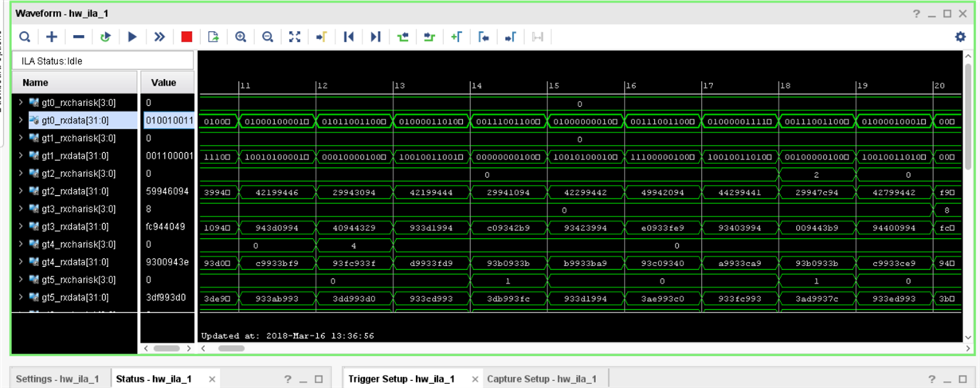This screenshot has width=980, height=388.
Task: Open help for the Status panel
Action: (x=288, y=379)
